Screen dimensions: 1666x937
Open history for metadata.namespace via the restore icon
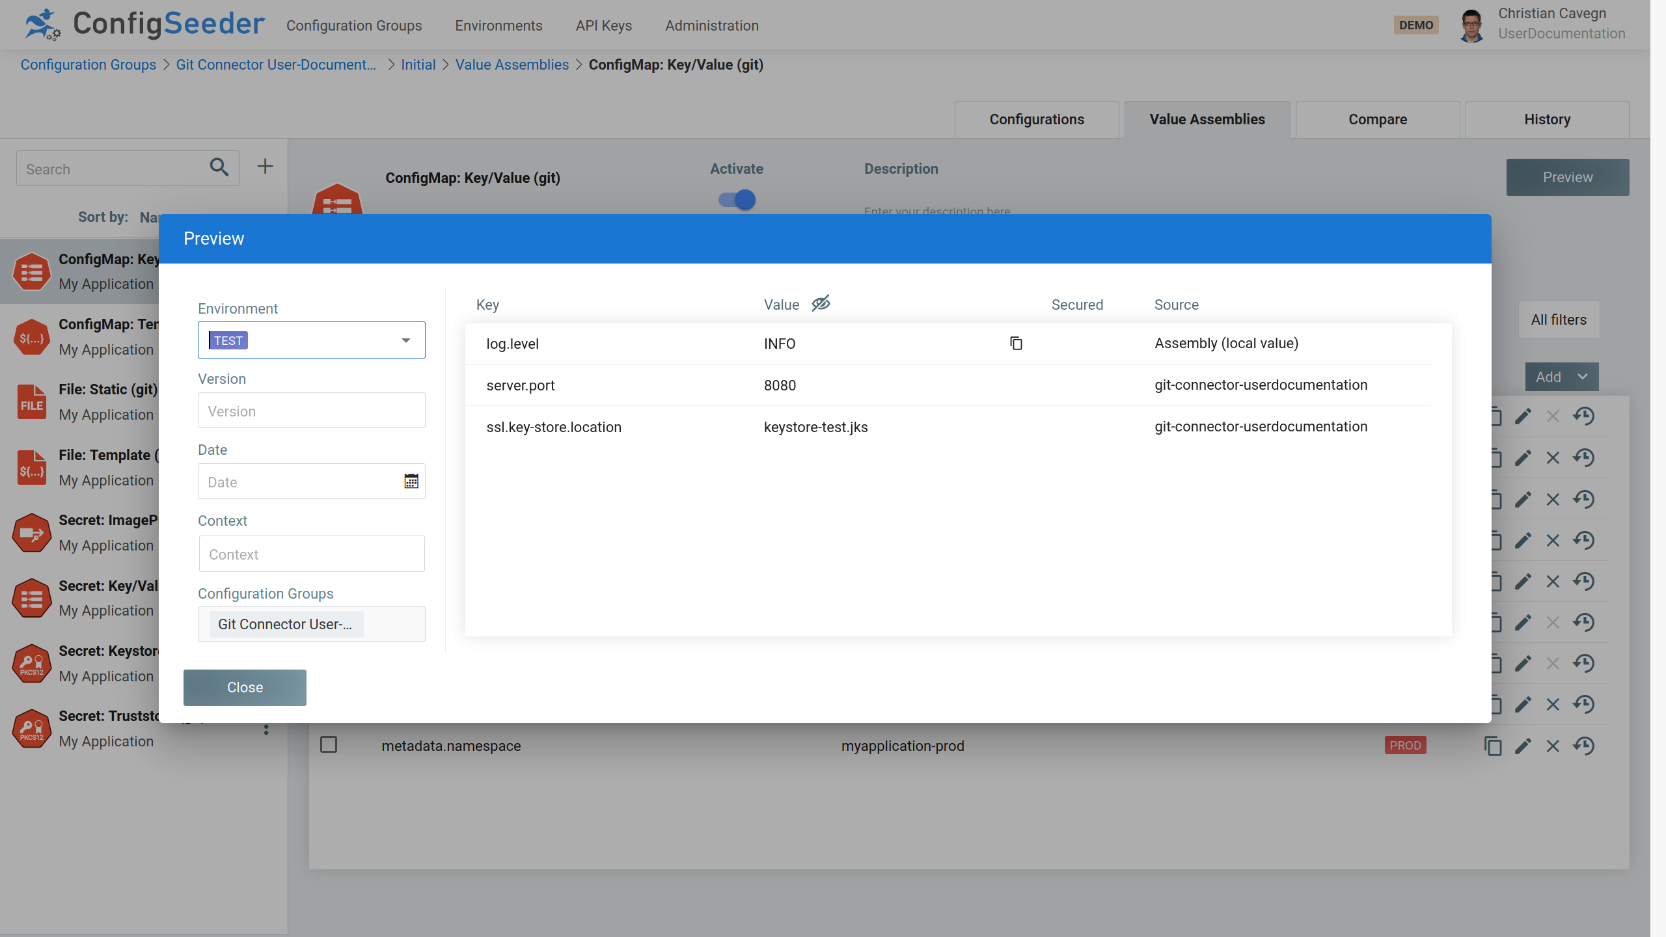click(x=1584, y=746)
